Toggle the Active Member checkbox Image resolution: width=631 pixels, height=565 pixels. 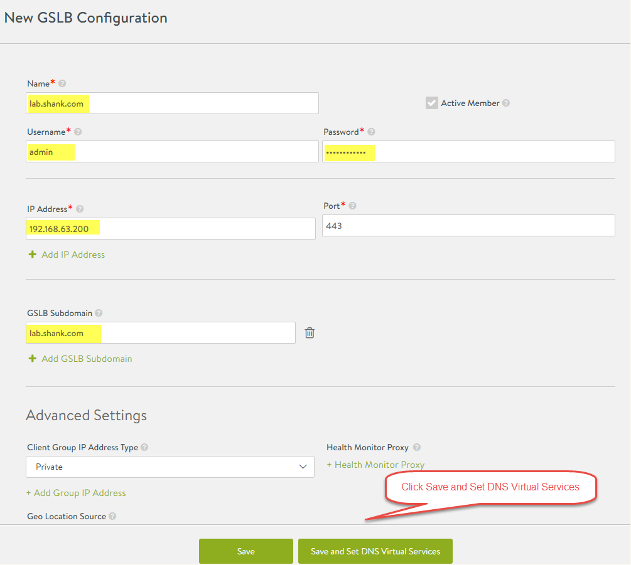[432, 103]
